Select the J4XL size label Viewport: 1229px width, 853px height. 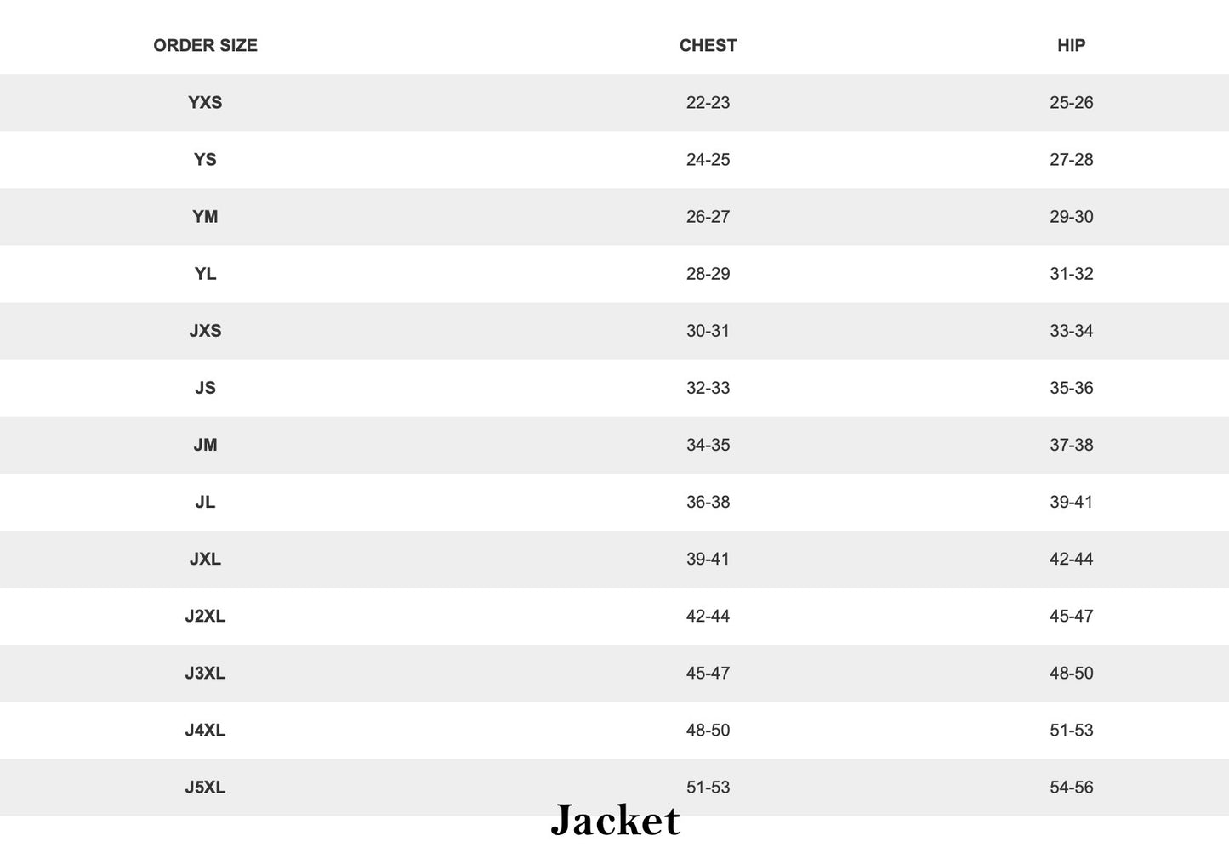[x=205, y=730]
